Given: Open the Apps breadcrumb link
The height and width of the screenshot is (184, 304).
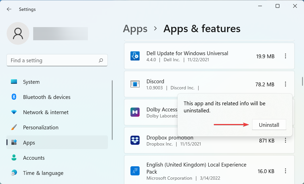Looking at the screenshot, I should [x=135, y=29].
